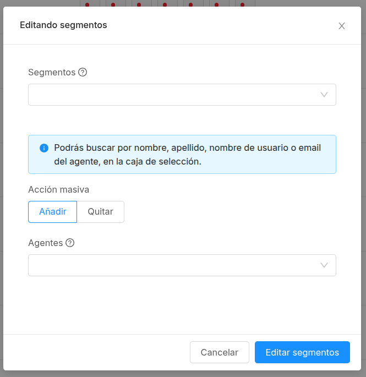Show help tooltip next to Agentes label
The image size is (366, 377).
[70, 243]
